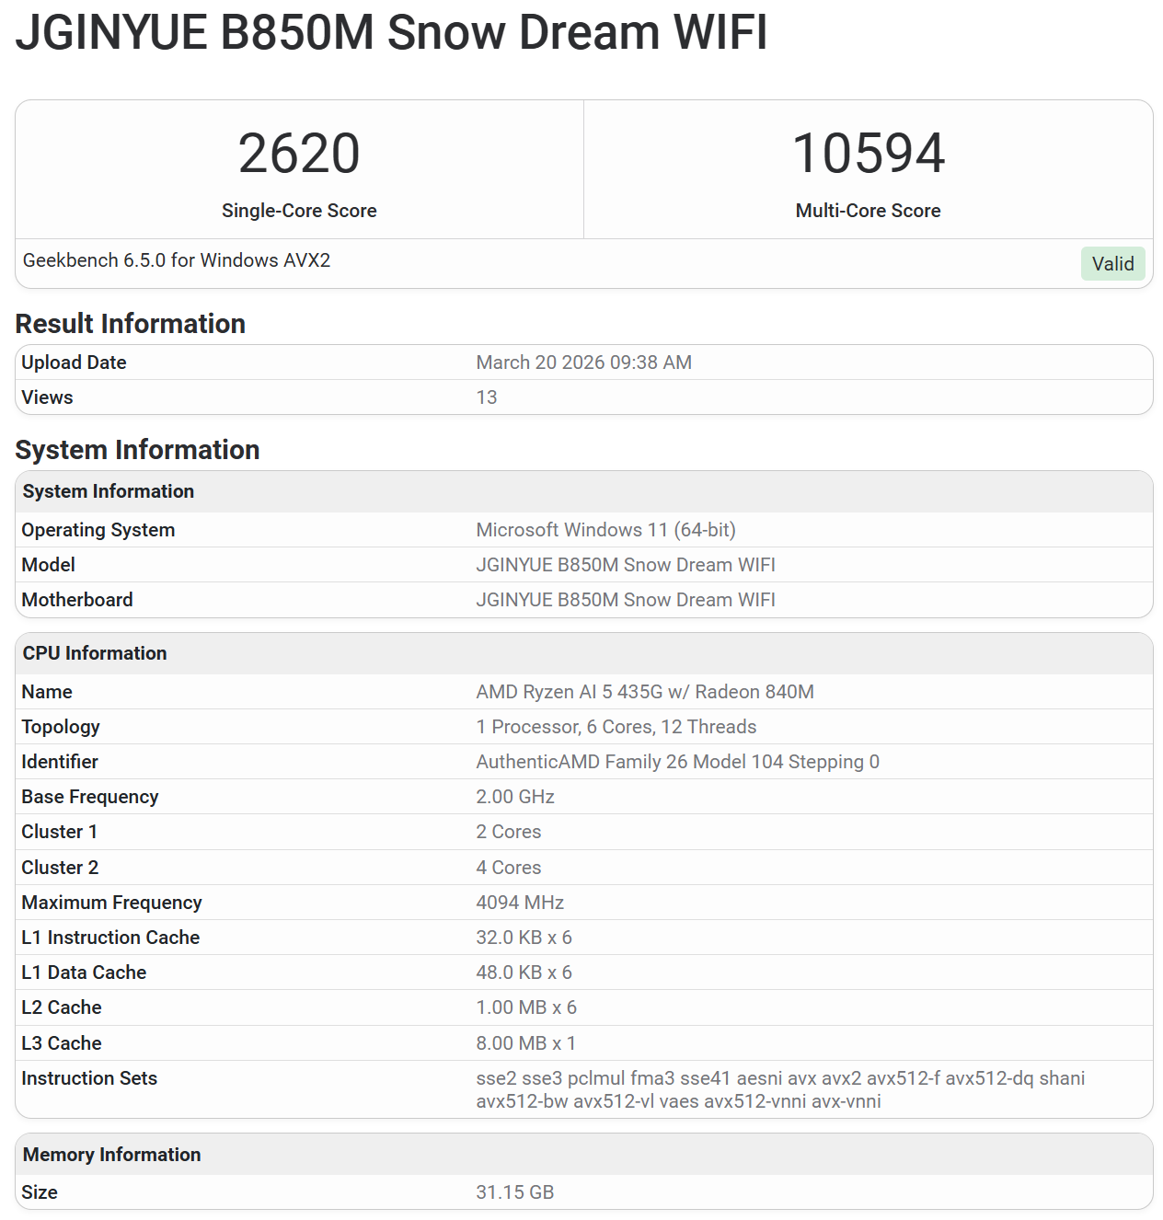Click the Topology label
The height and width of the screenshot is (1220, 1163).
(x=61, y=727)
